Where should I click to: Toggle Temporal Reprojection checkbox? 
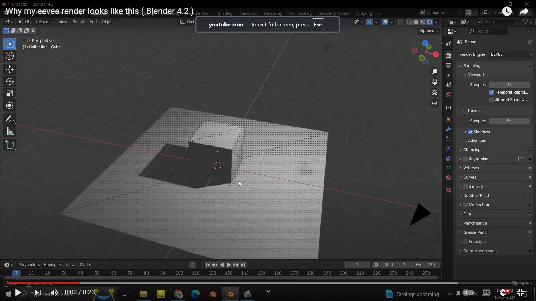pyautogui.click(x=491, y=92)
